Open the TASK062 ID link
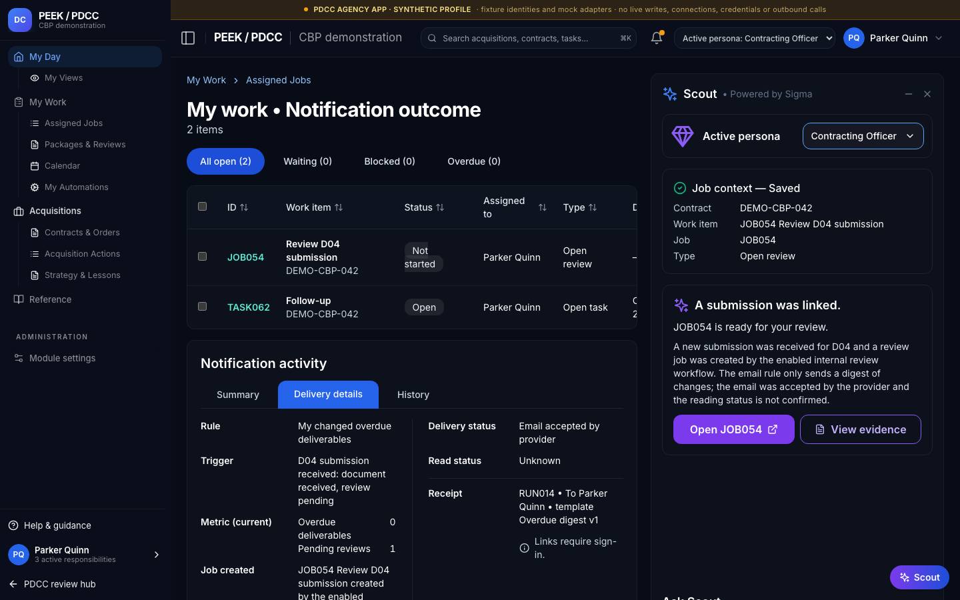Viewport: 960px width, 600px height. (249, 307)
